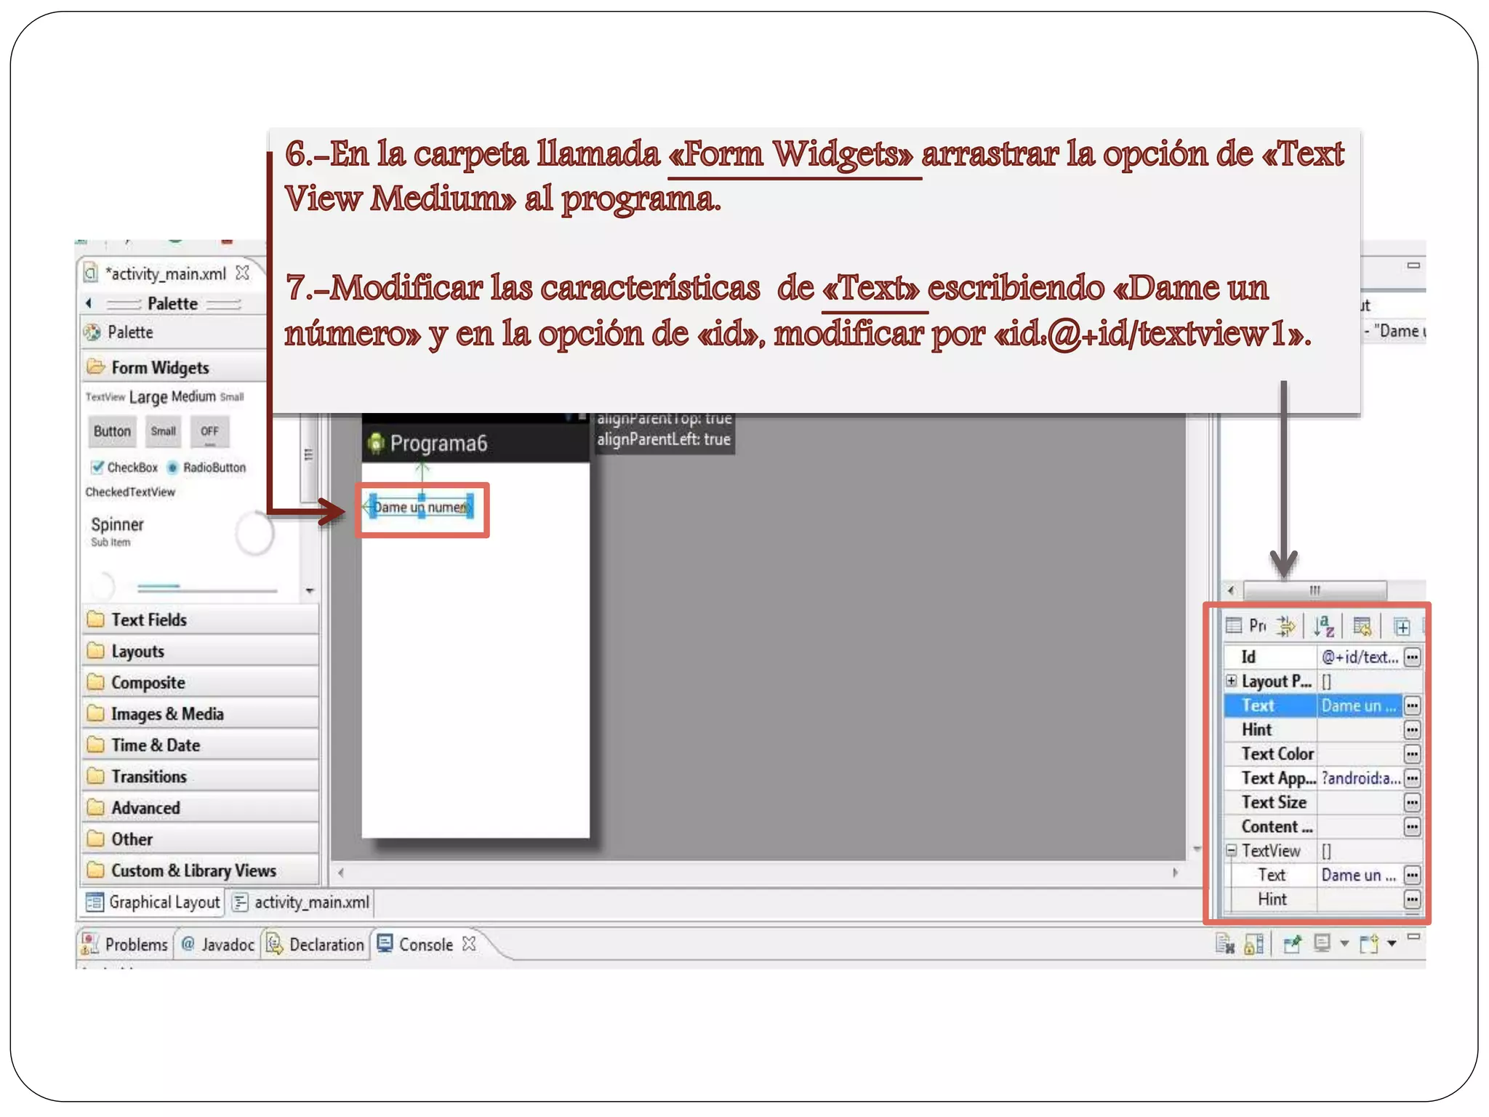Open the Text Size ellipsis button
This screenshot has width=1489, height=1117.
pyautogui.click(x=1412, y=803)
